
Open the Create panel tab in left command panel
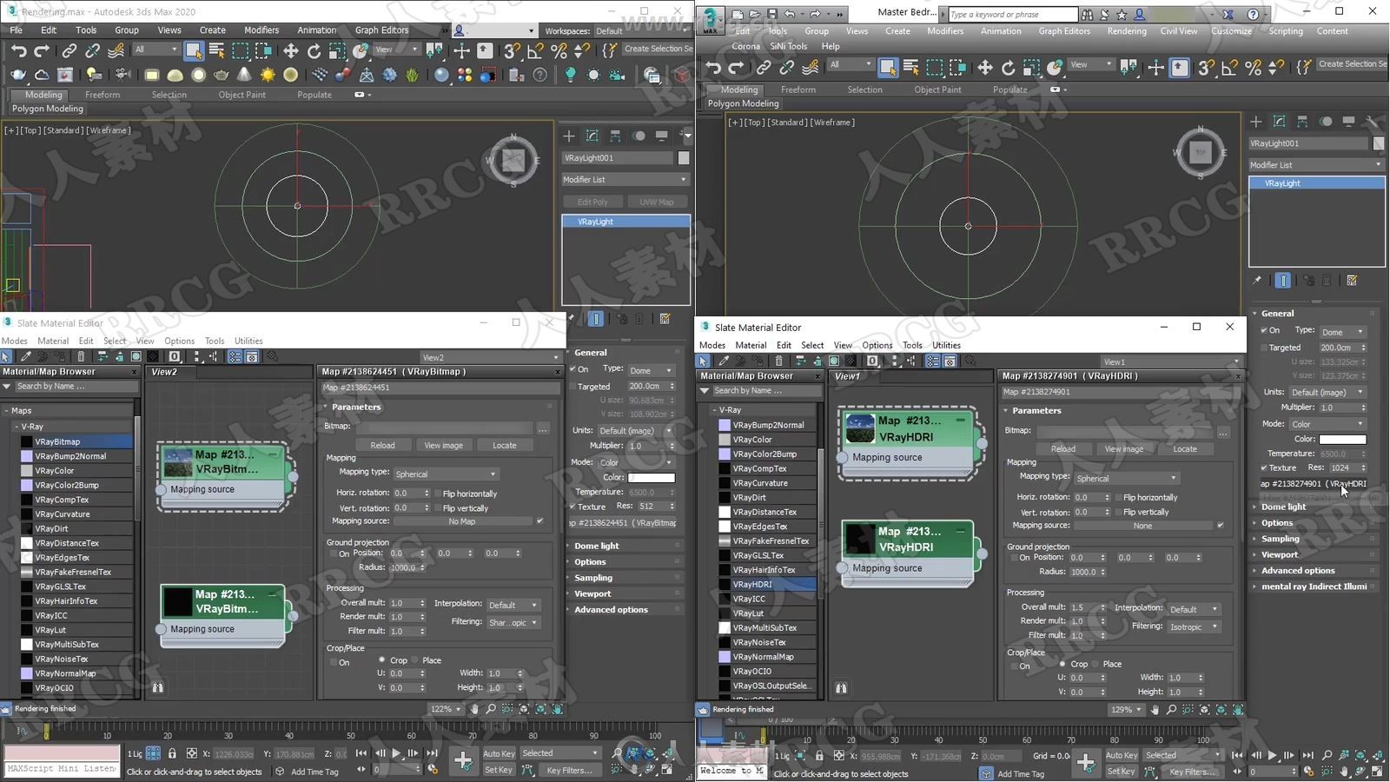(569, 136)
